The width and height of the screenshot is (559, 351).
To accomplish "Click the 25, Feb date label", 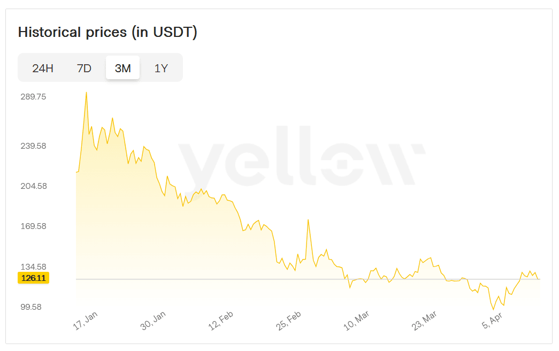I will point(289,322).
